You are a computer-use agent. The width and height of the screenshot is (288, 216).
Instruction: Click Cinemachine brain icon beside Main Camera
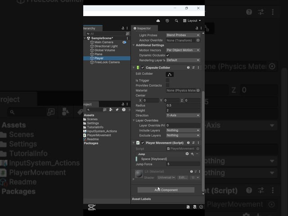click(124, 42)
